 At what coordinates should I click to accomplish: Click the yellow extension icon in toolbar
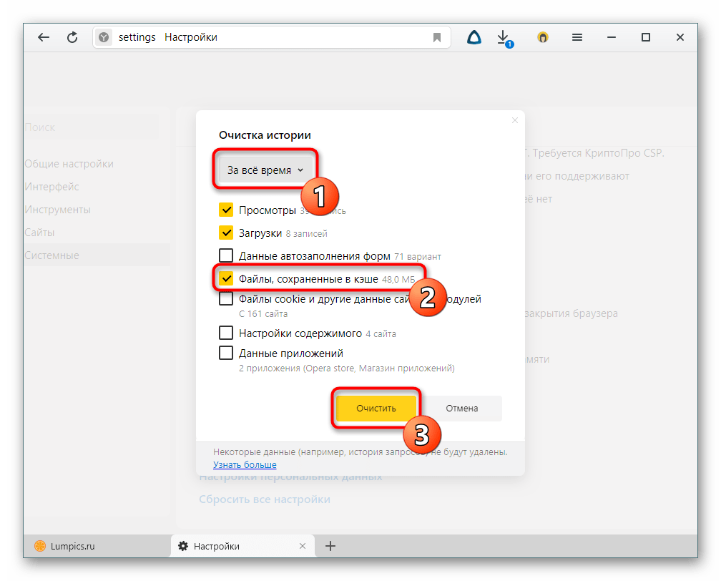click(543, 38)
